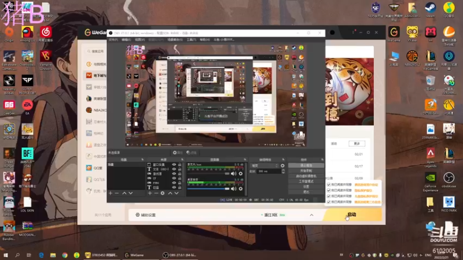This screenshot has width=463, height=260.
Task: Click 工作室模式 button
Action: 306,181
